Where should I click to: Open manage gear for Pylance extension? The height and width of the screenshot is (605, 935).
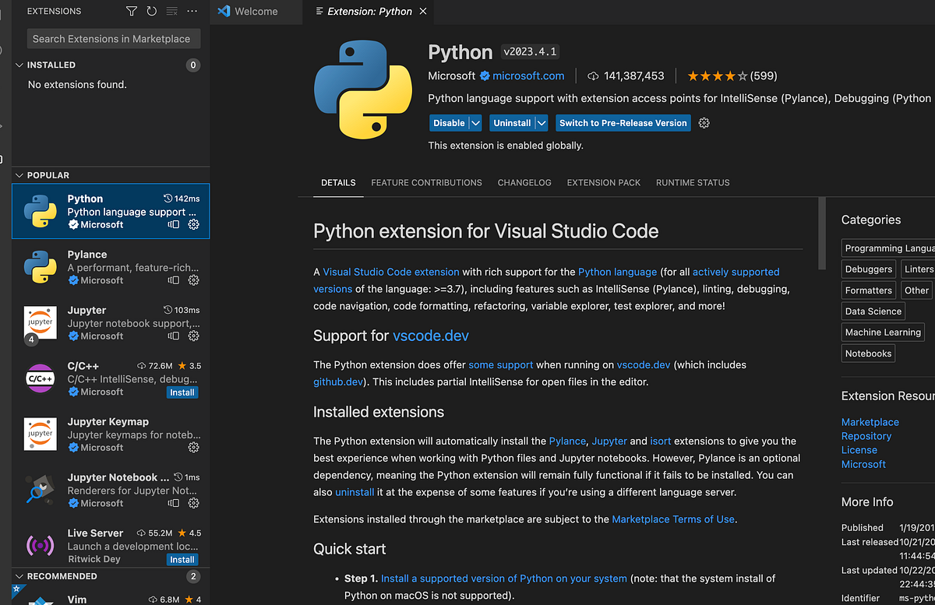point(194,280)
